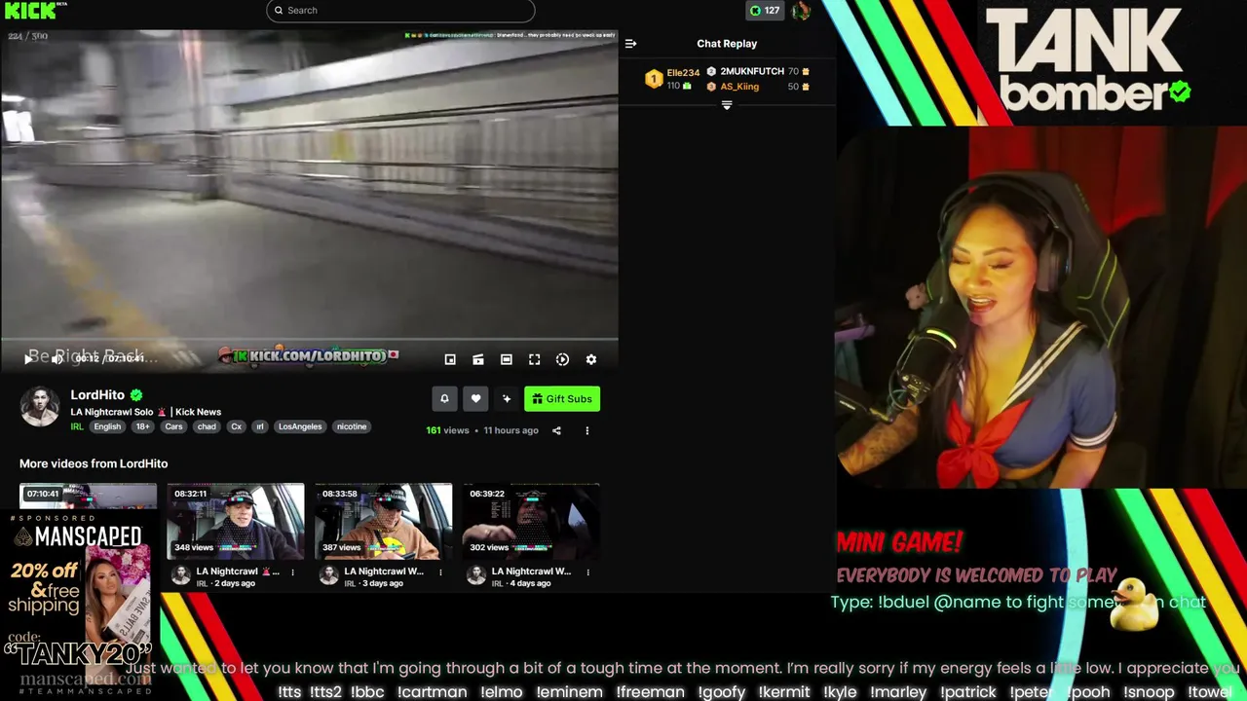Select the IRL category link

(77, 426)
